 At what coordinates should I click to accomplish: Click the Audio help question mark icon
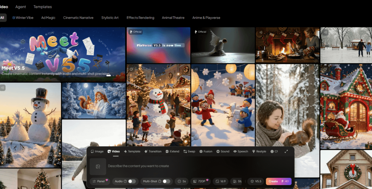(125, 181)
